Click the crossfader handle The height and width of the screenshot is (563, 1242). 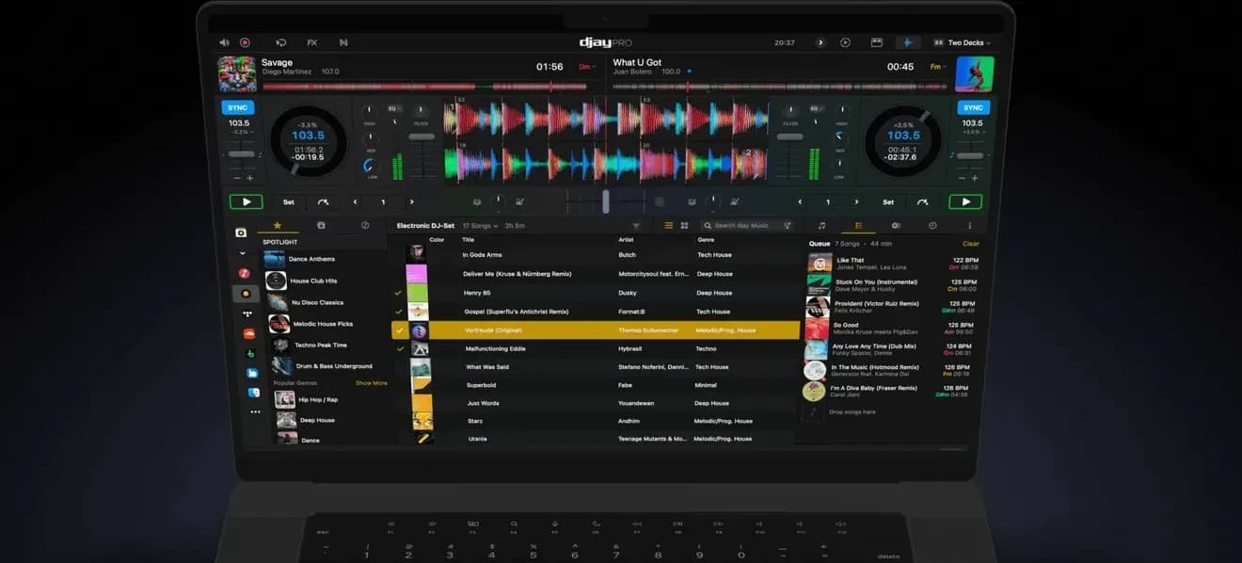pos(606,201)
